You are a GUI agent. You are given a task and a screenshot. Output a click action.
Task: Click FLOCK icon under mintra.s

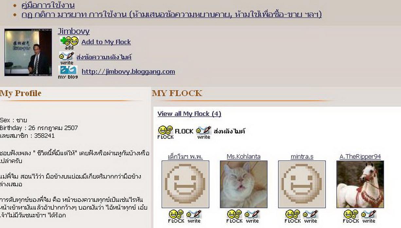tap(293, 216)
